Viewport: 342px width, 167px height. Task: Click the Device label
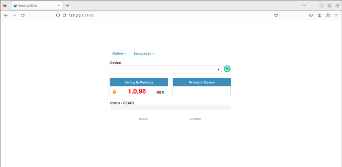[115, 63]
